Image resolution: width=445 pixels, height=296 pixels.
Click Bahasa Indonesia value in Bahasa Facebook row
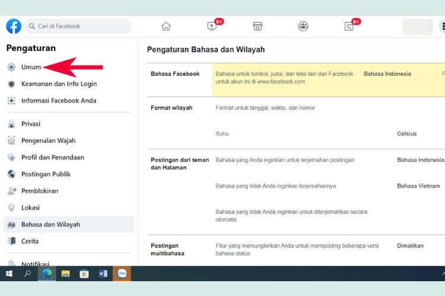tap(387, 73)
